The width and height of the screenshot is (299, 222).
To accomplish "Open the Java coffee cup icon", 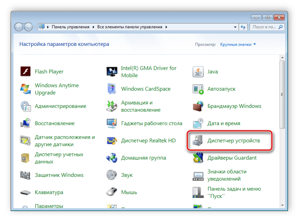I will coord(198,72).
